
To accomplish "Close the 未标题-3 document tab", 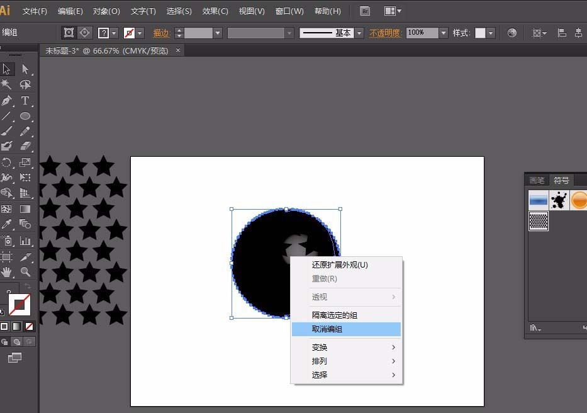I will click(179, 50).
